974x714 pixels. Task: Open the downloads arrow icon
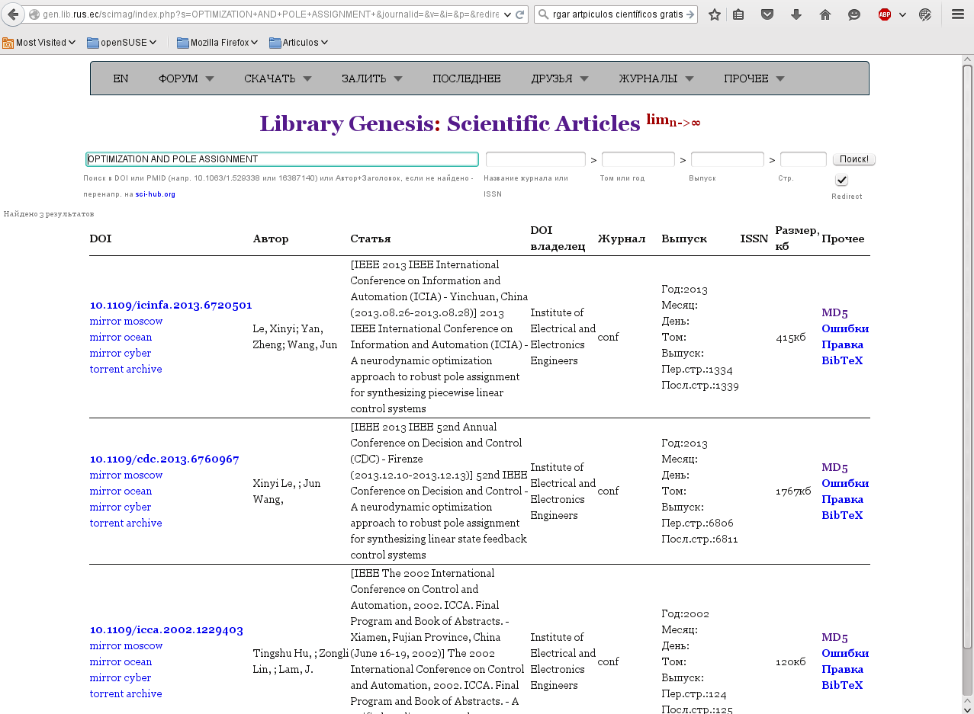tap(796, 14)
